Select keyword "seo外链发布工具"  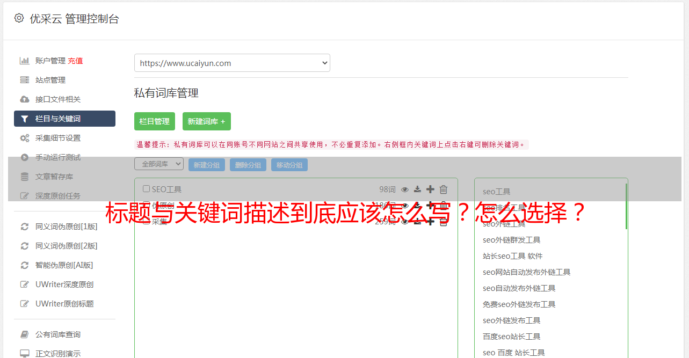(512, 320)
